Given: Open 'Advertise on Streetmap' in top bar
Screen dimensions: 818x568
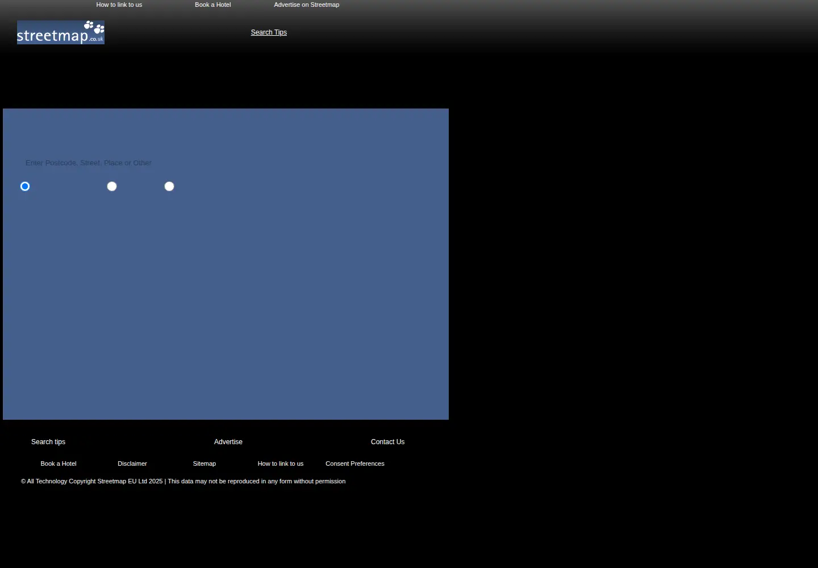Looking at the screenshot, I should point(307,5).
